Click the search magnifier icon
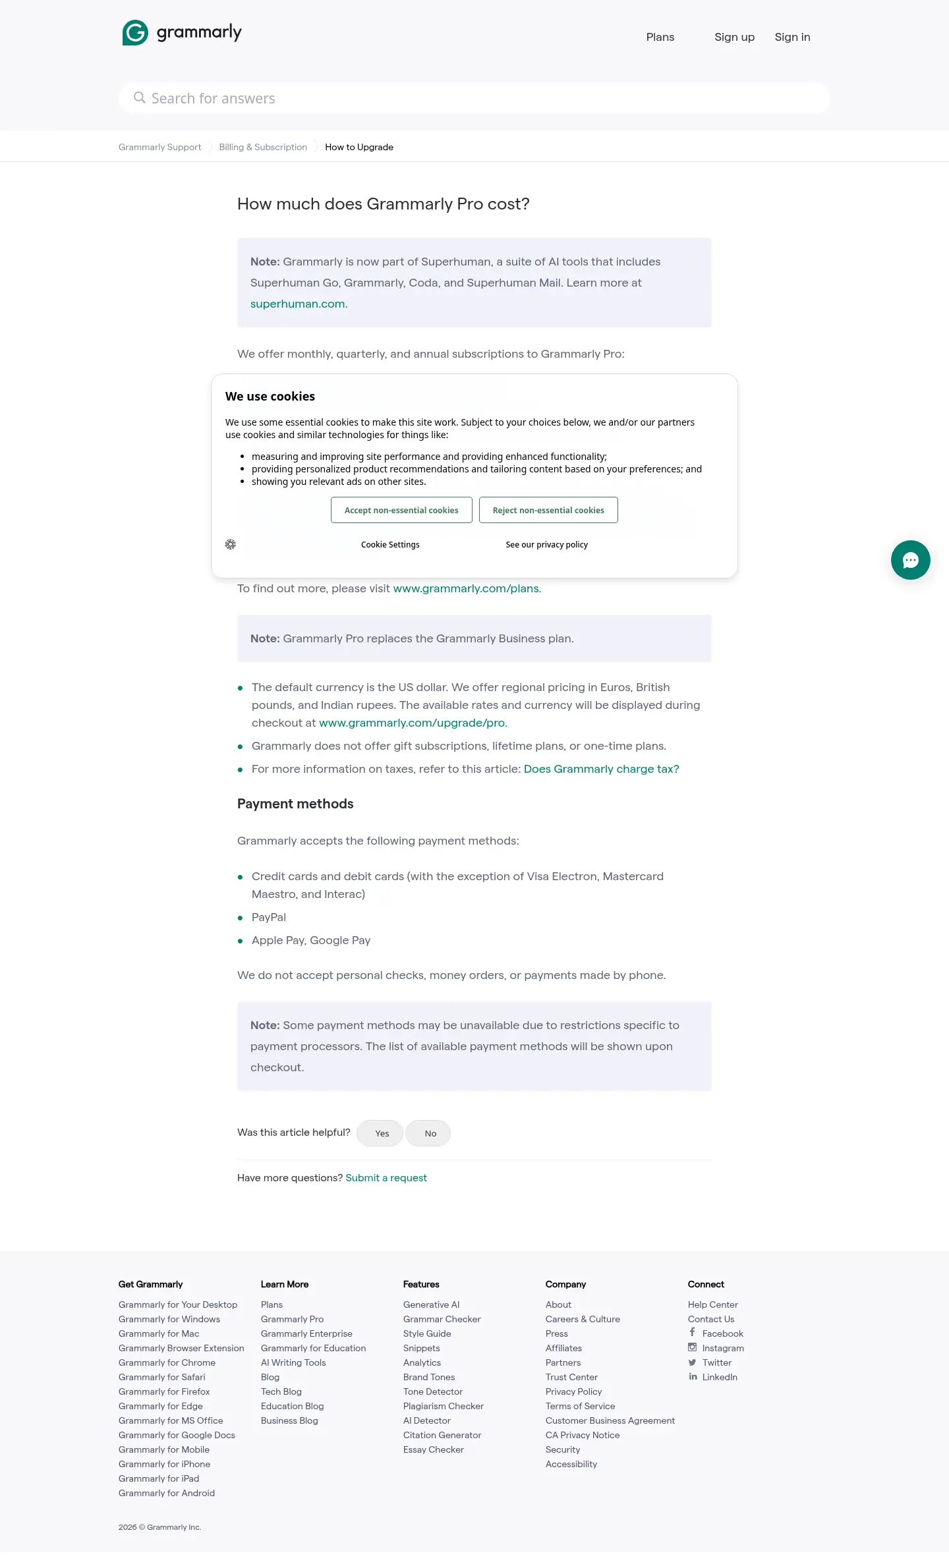 139,98
